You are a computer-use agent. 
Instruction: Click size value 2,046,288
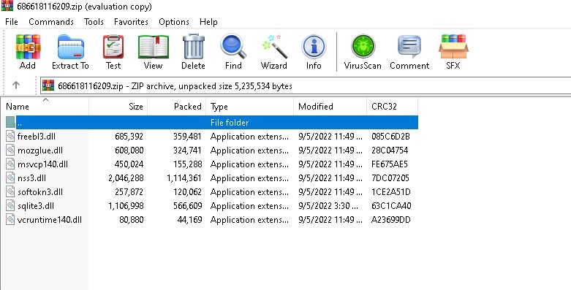tap(126, 178)
